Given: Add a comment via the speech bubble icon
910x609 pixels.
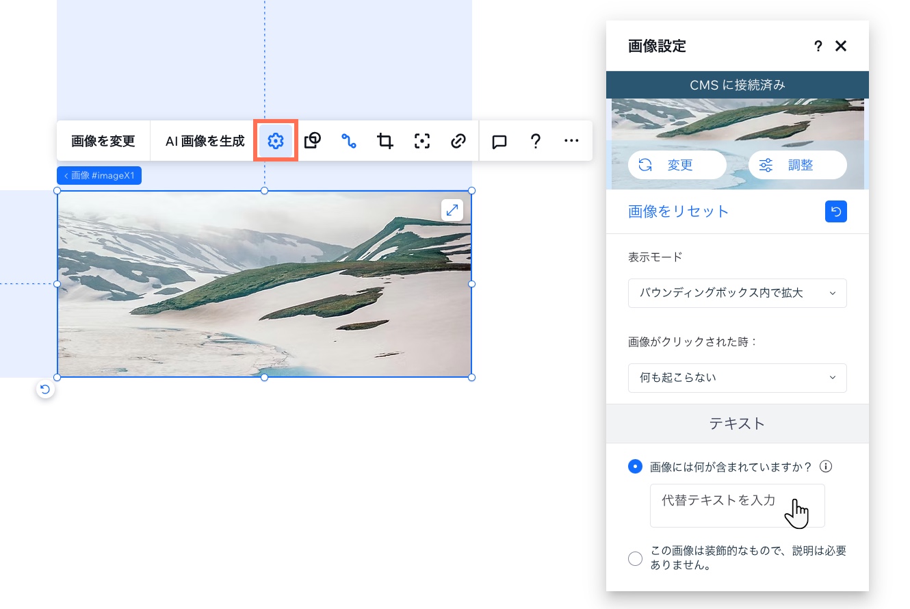Looking at the screenshot, I should (499, 140).
